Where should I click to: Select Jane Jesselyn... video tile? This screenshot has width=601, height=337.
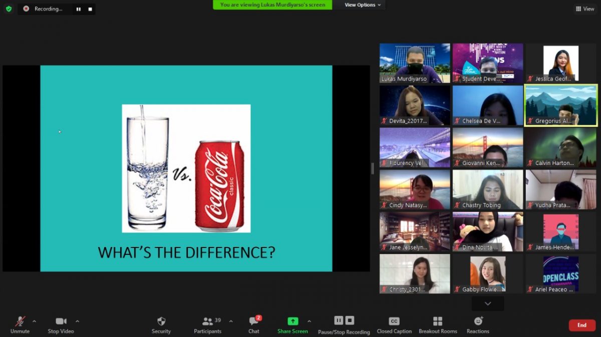415,231
